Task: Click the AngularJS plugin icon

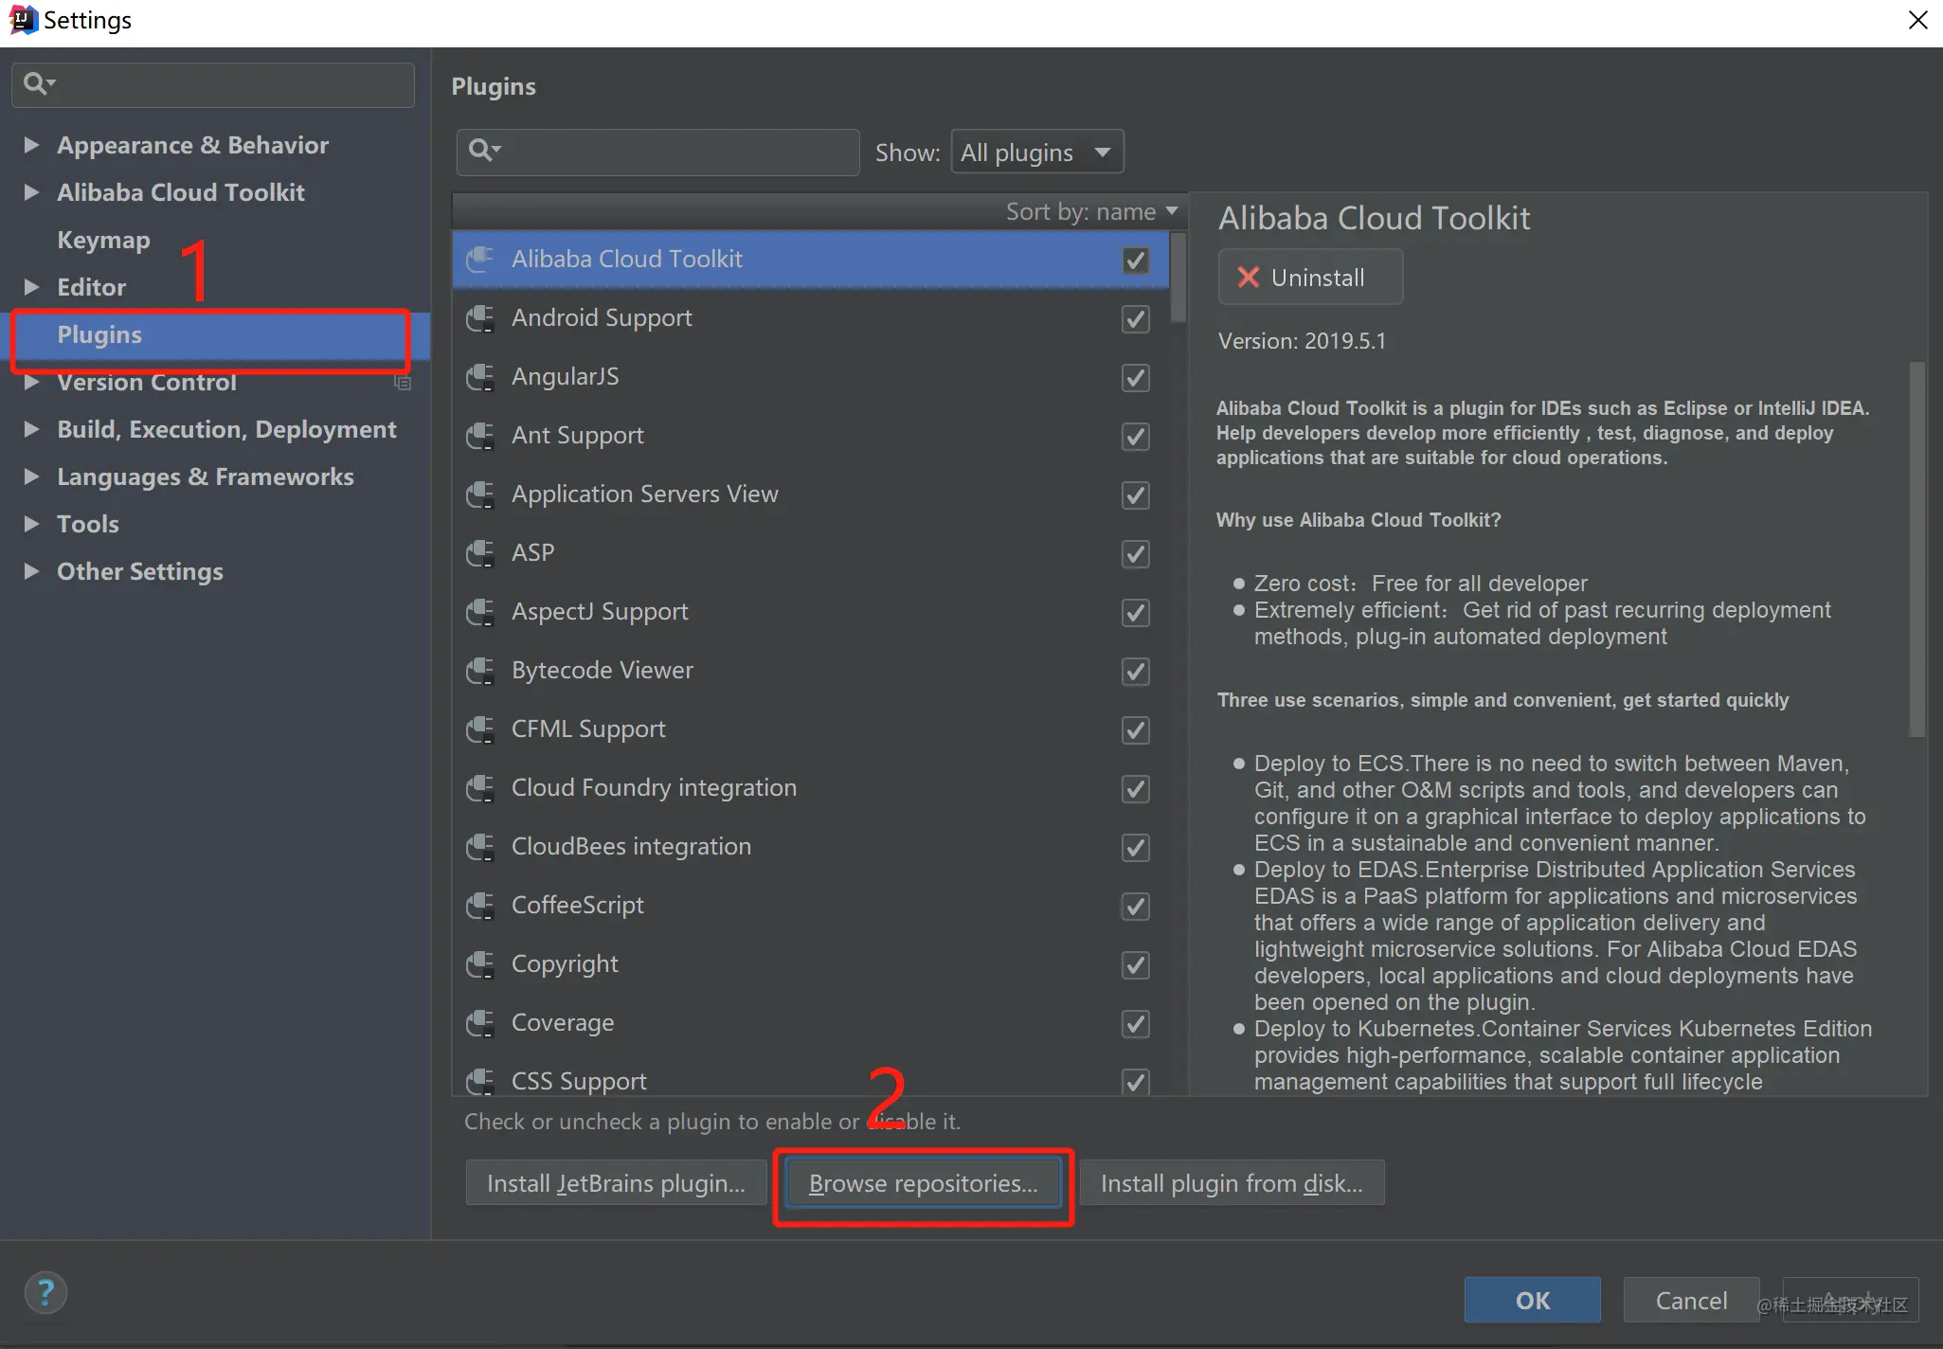Action: click(x=480, y=377)
